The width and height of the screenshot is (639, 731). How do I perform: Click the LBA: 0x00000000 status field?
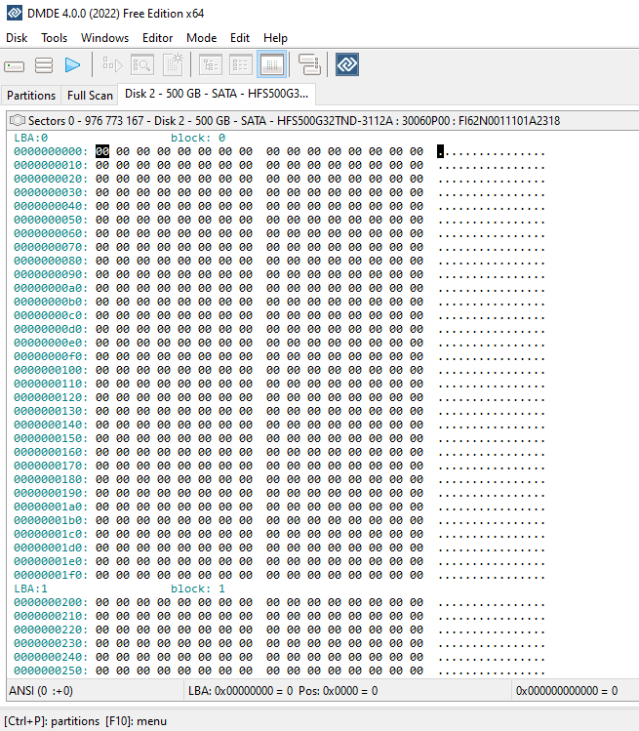pos(347,690)
